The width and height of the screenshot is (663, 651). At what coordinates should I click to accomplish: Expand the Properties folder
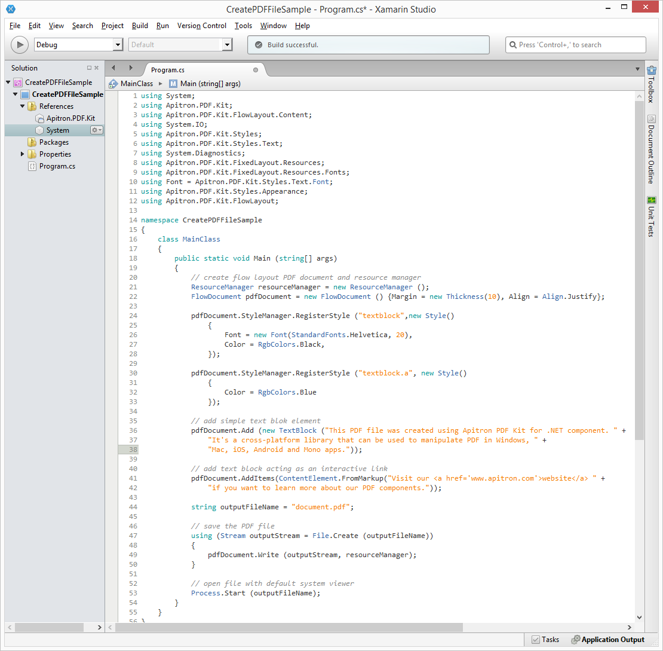(23, 154)
